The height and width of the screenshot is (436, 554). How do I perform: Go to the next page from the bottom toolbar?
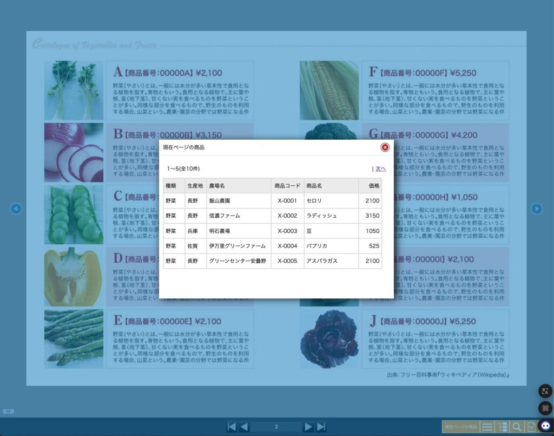point(308,427)
